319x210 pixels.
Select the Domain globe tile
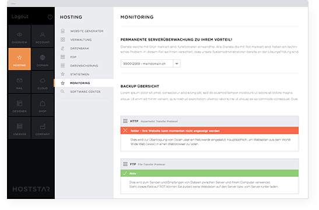coord(43,59)
